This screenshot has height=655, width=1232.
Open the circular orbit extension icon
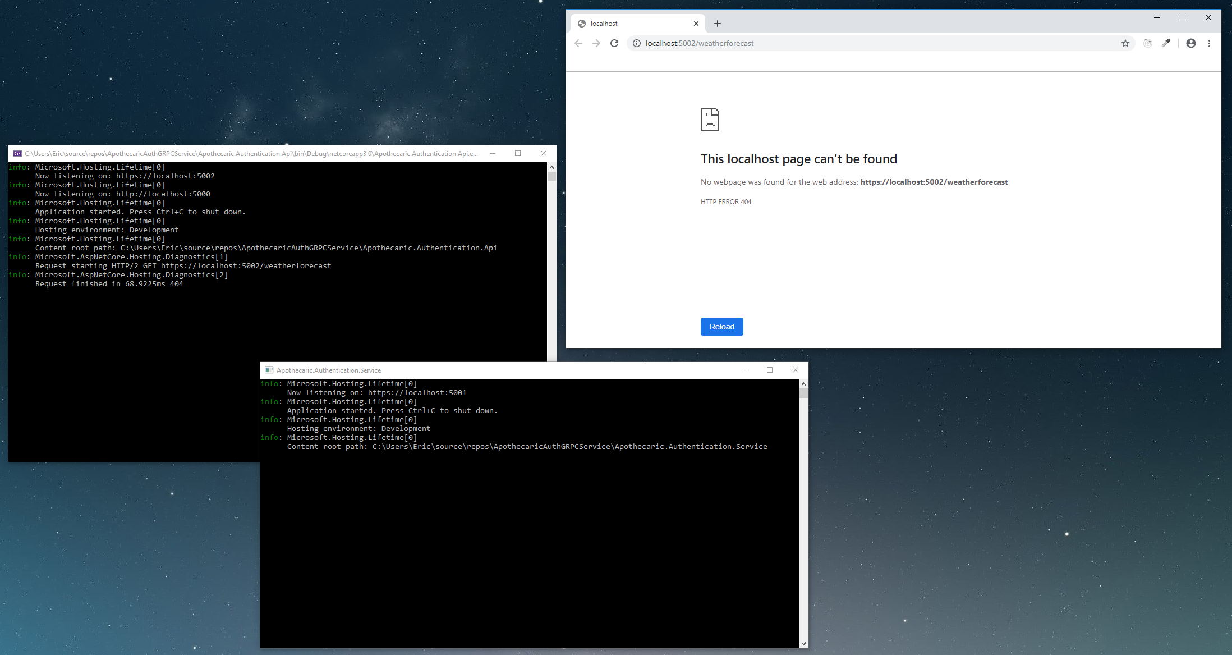pos(1148,43)
